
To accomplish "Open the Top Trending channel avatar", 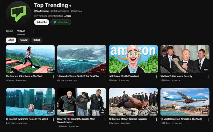I will (x=19, y=13).
